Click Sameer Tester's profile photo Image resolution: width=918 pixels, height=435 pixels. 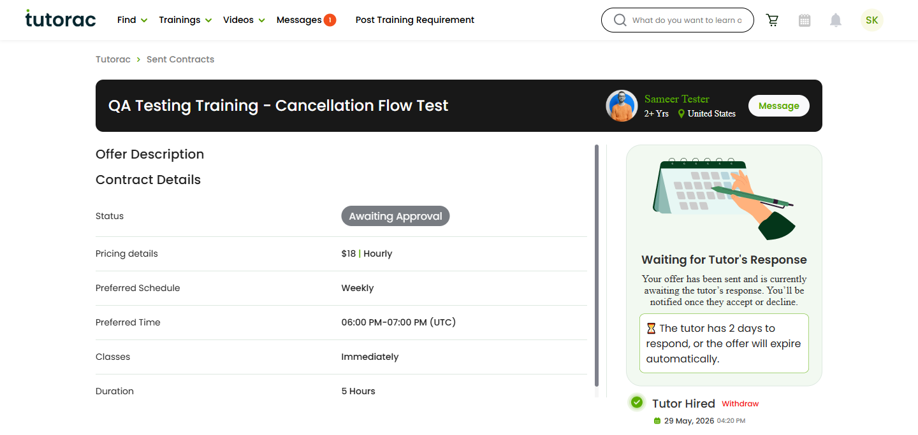(x=622, y=106)
